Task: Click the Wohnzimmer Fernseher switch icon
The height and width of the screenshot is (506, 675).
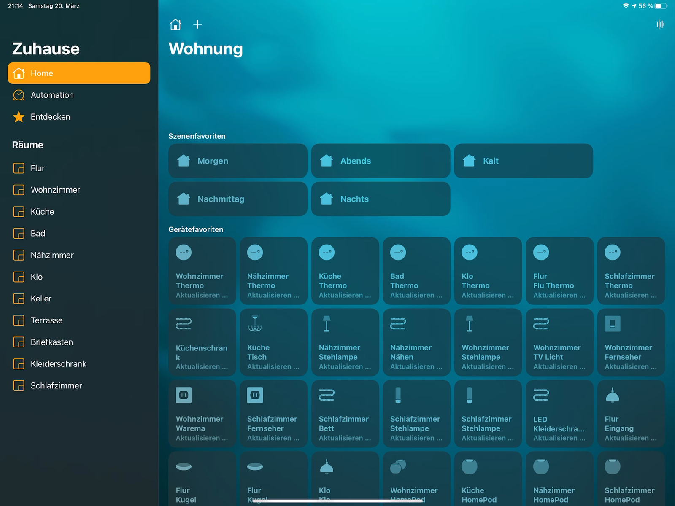Action: (x=613, y=324)
